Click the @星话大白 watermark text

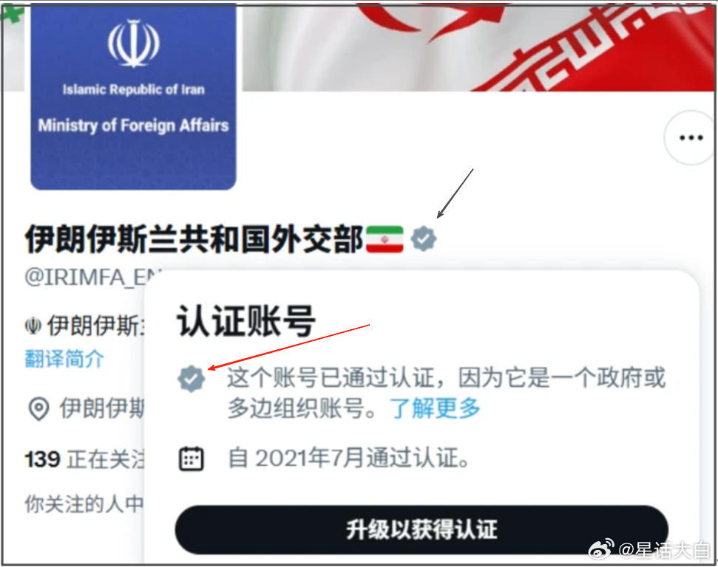click(x=664, y=549)
